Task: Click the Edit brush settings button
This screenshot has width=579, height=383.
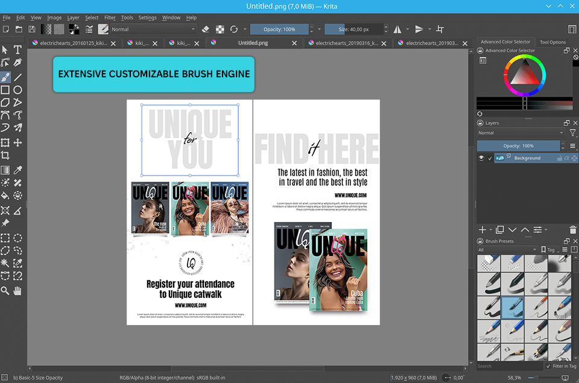Action: point(89,29)
